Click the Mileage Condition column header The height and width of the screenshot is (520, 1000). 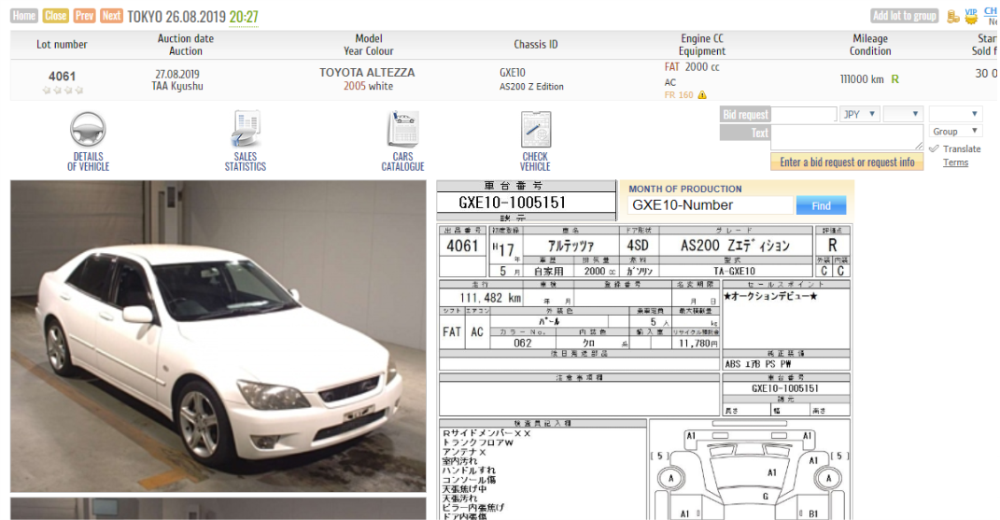tap(870, 45)
